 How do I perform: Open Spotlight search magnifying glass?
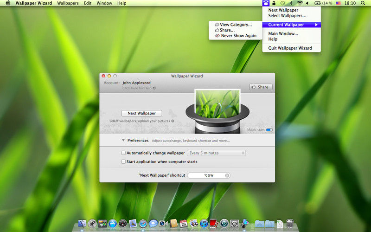pyautogui.click(x=363, y=3)
